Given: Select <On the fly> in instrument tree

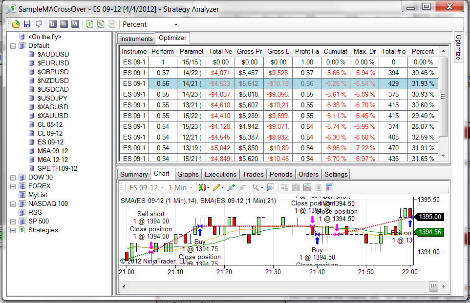Looking at the screenshot, I should tap(44, 37).
